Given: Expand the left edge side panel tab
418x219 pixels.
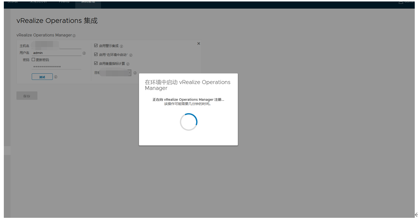Looking at the screenshot, I should coord(7,150).
